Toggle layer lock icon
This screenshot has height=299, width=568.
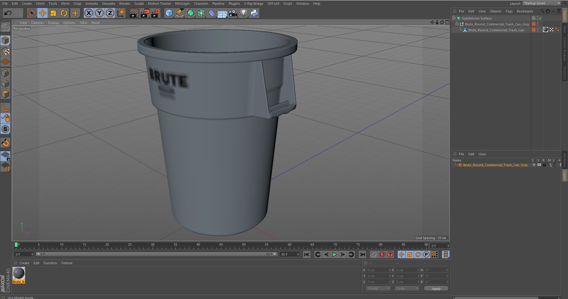pos(555,165)
